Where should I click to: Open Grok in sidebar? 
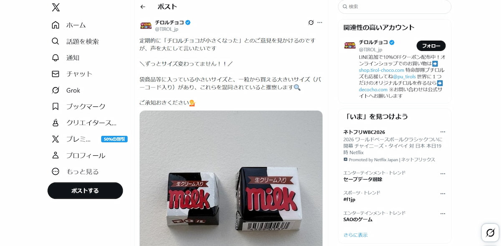[66, 90]
